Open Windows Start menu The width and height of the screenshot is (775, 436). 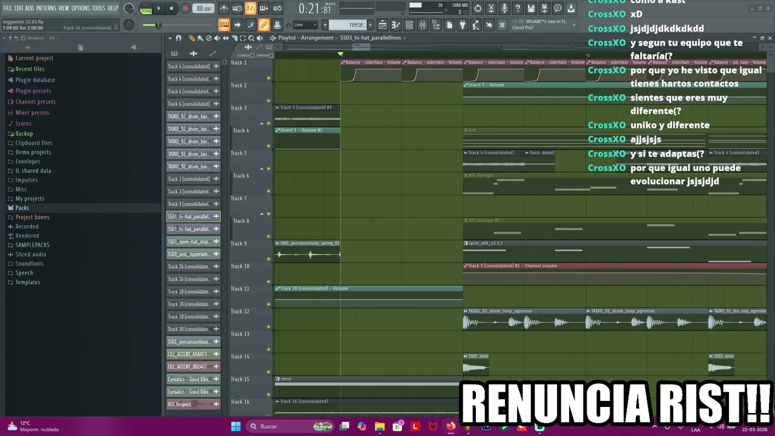(x=236, y=426)
